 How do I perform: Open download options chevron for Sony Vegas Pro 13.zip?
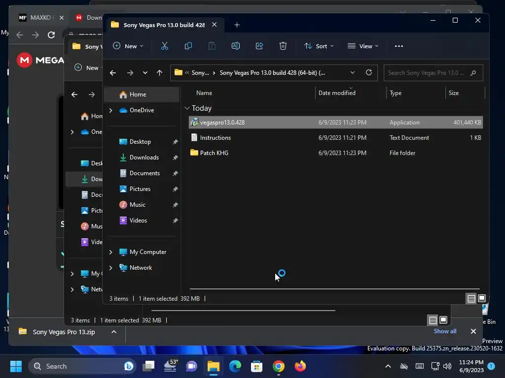pos(114,332)
